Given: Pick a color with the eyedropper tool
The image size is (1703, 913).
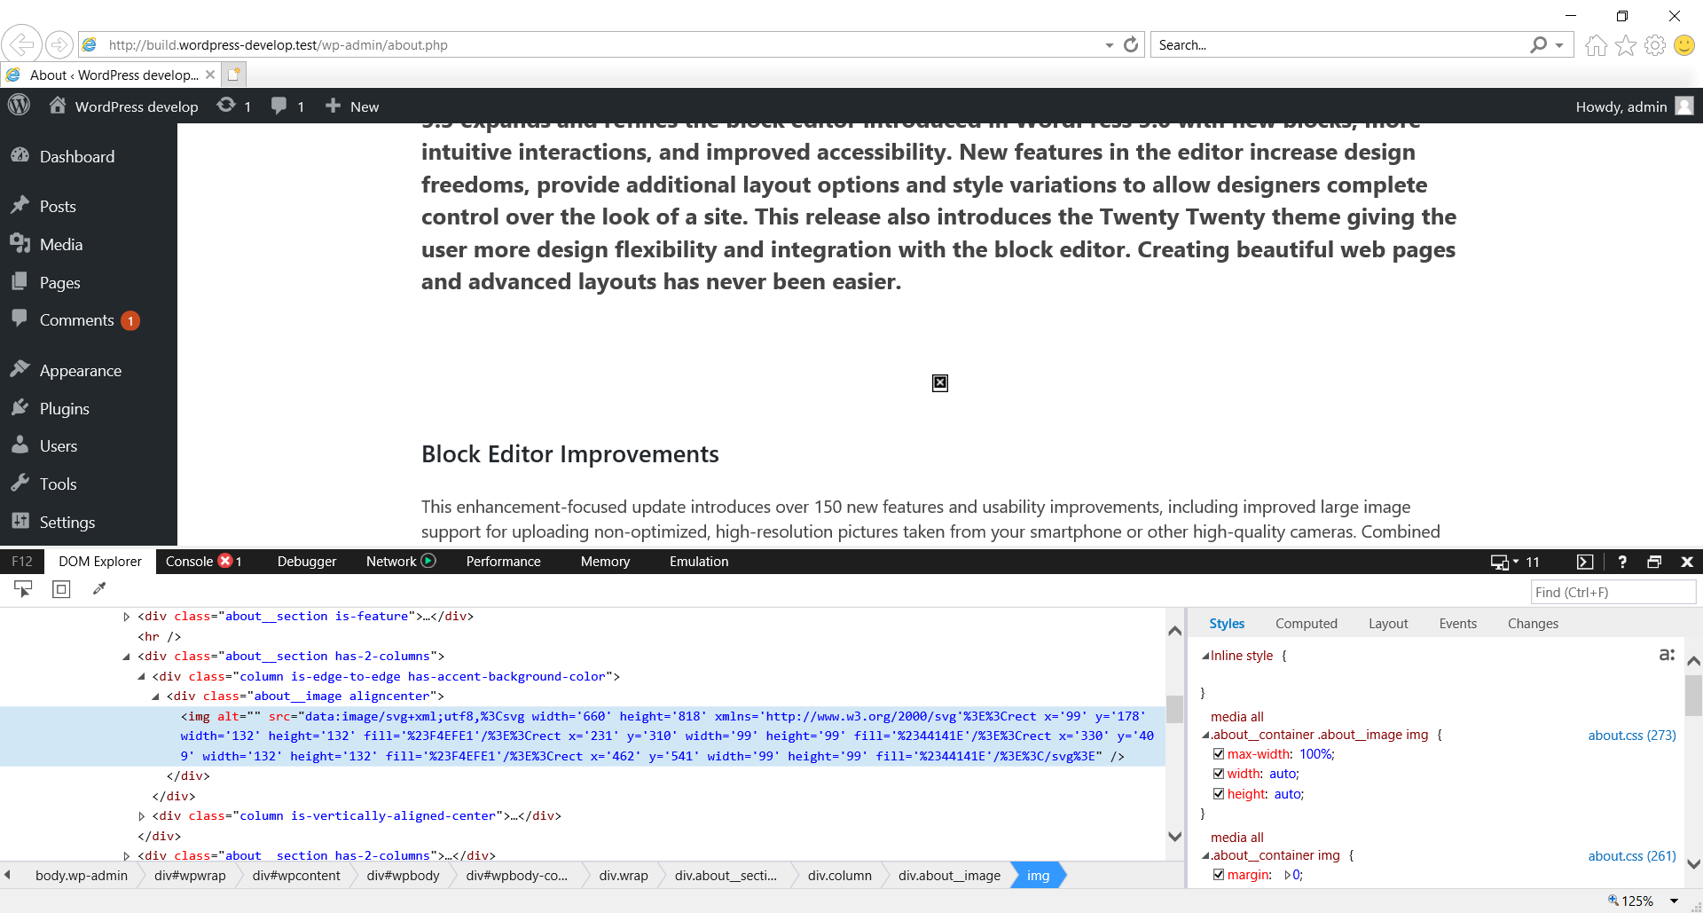Looking at the screenshot, I should tap(99, 588).
